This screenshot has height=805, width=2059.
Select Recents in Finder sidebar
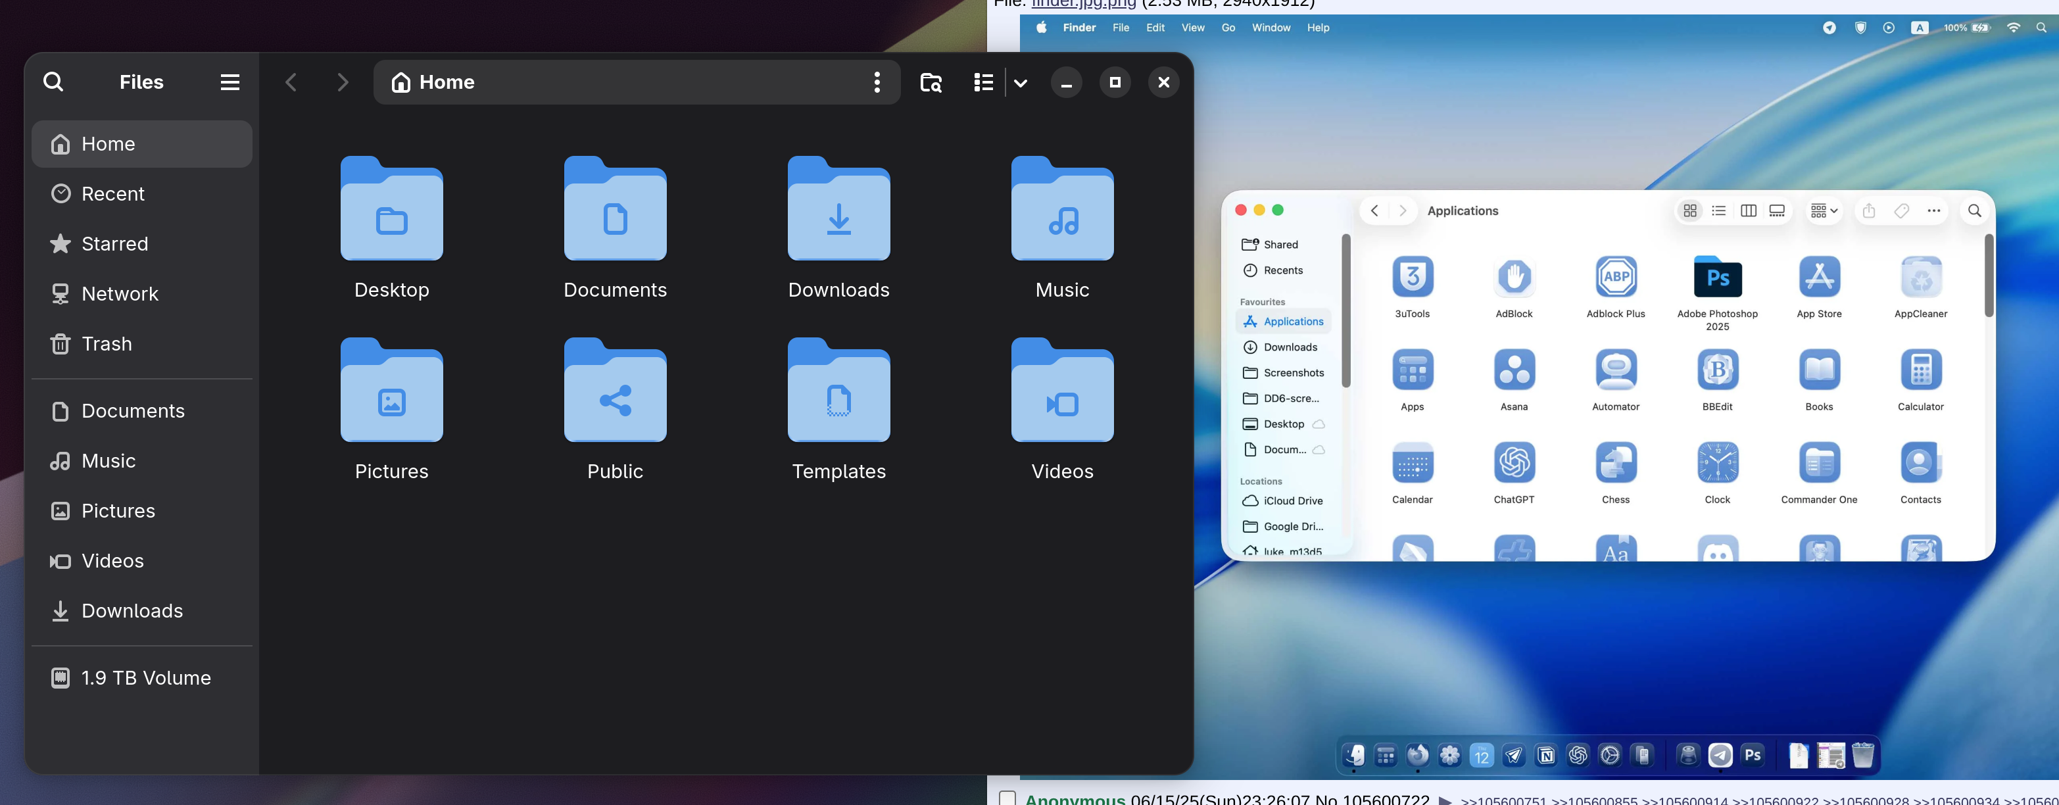point(1284,270)
